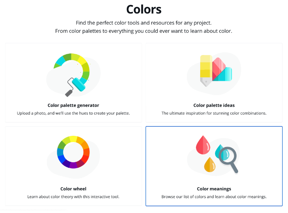Image resolution: width=288 pixels, height=213 pixels.
Task: Click the Colors page heading
Action: (x=144, y=9)
